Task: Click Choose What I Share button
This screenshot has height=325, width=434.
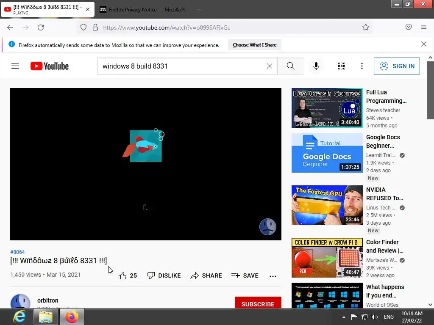Action: point(254,45)
